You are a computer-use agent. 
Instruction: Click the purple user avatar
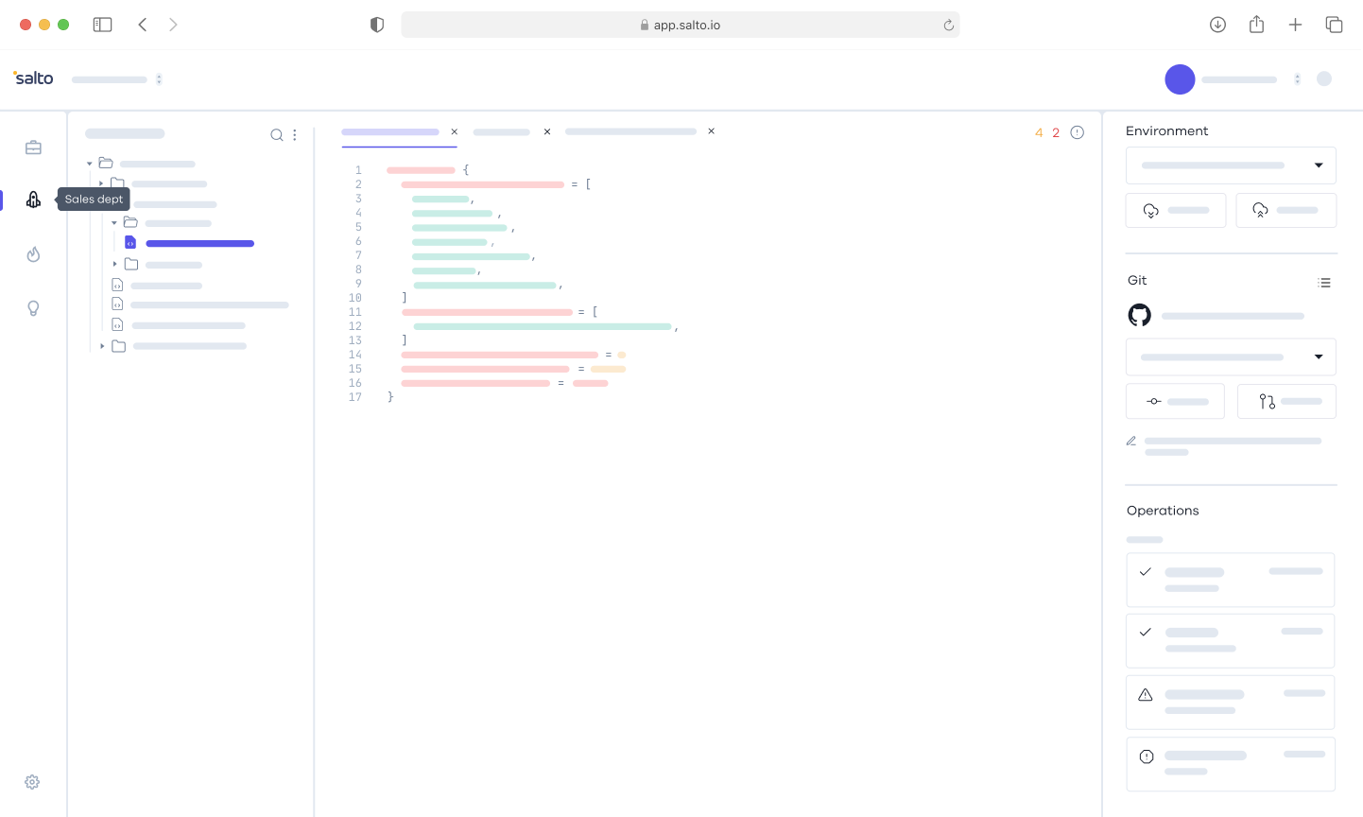tap(1180, 79)
